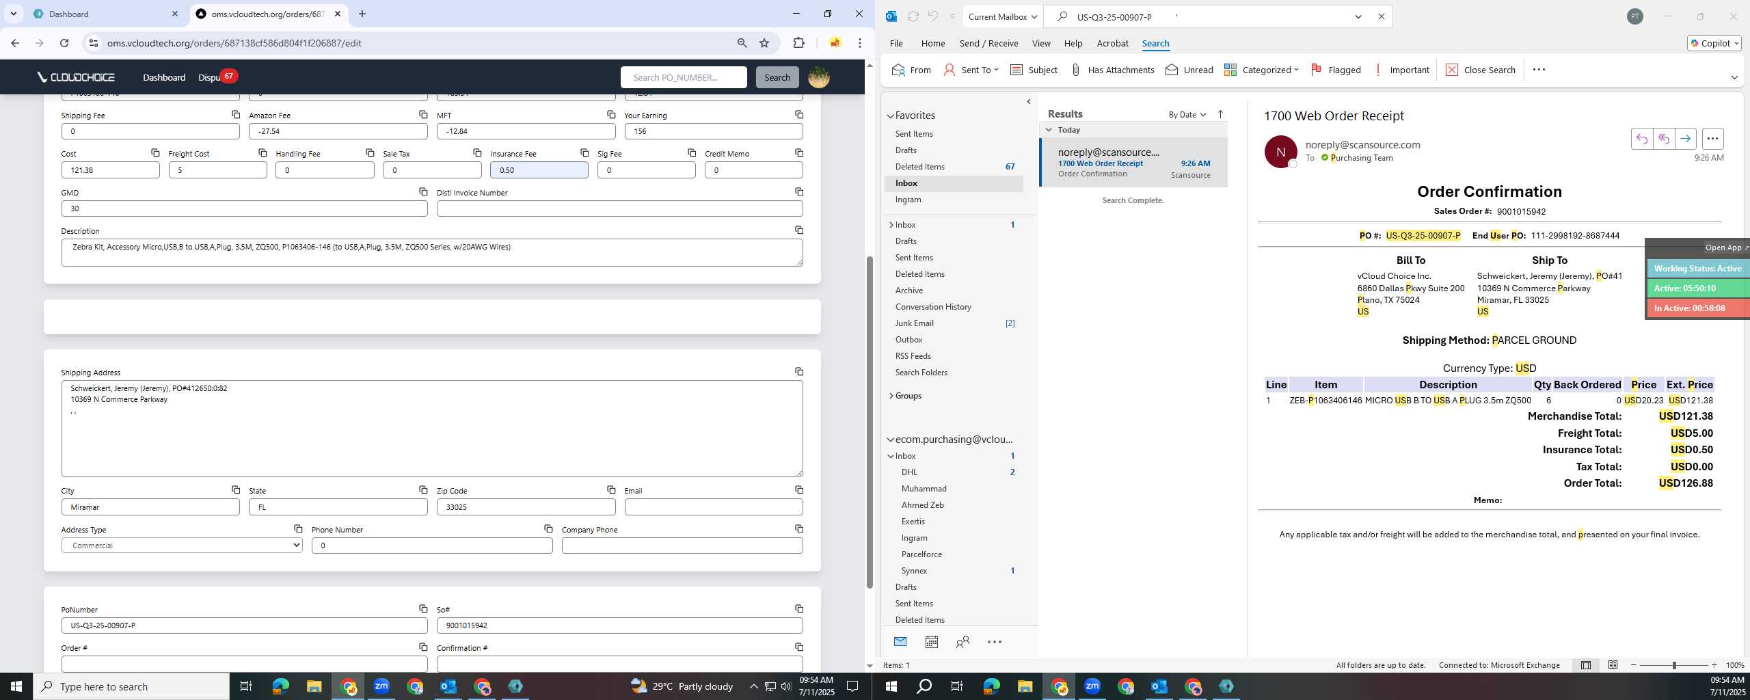The width and height of the screenshot is (1750, 700).
Task: Open the DHL mail folder
Action: tap(909, 472)
